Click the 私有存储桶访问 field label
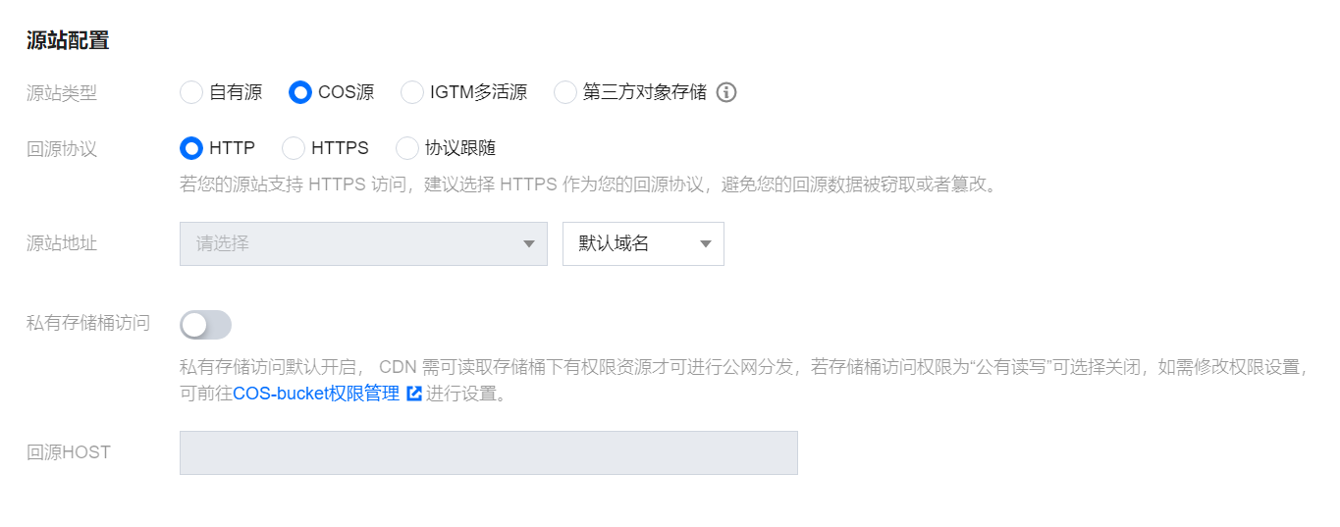 pos(88,323)
